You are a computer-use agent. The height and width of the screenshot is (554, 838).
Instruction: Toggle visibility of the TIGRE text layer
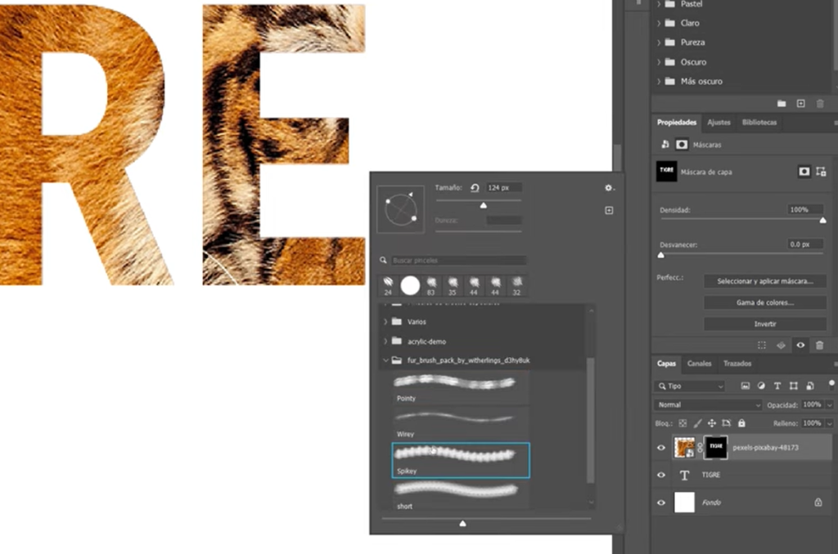pyautogui.click(x=660, y=475)
